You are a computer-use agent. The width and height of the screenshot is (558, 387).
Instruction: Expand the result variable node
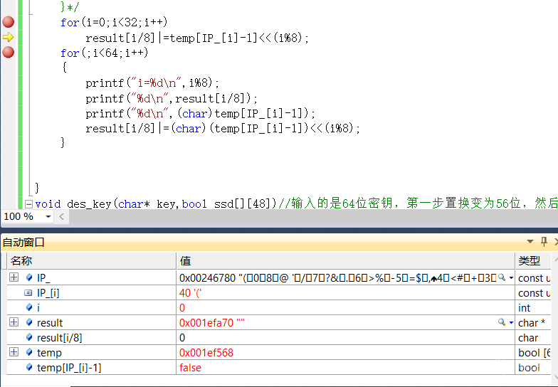[14, 322]
